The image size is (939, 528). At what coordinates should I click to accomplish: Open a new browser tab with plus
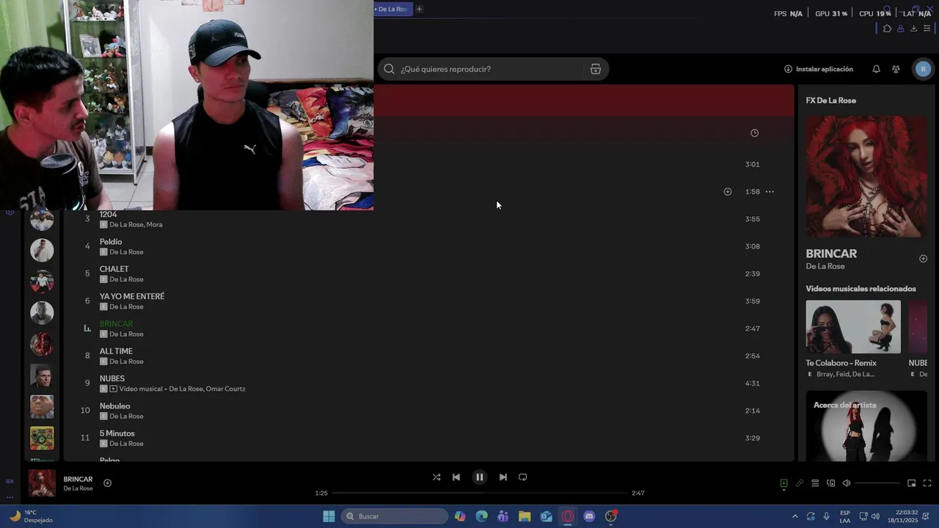click(419, 9)
